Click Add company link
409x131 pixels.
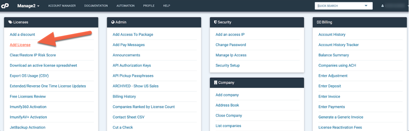click(x=227, y=95)
